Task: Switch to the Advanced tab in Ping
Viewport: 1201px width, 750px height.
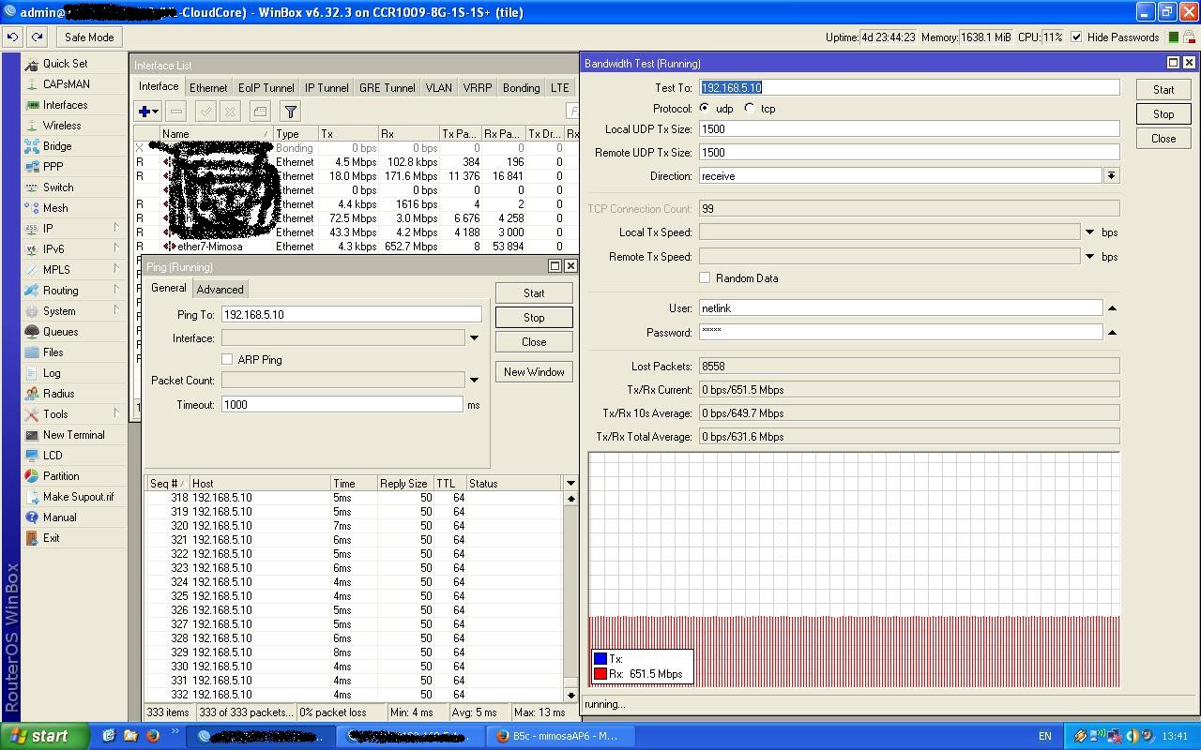Action: 220,290
